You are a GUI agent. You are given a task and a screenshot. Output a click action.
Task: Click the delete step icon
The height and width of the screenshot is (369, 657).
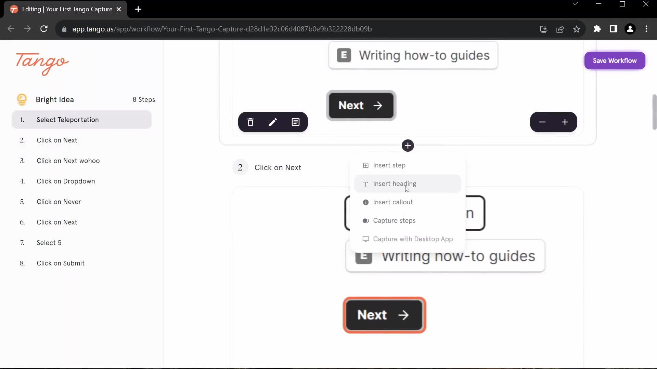(250, 122)
